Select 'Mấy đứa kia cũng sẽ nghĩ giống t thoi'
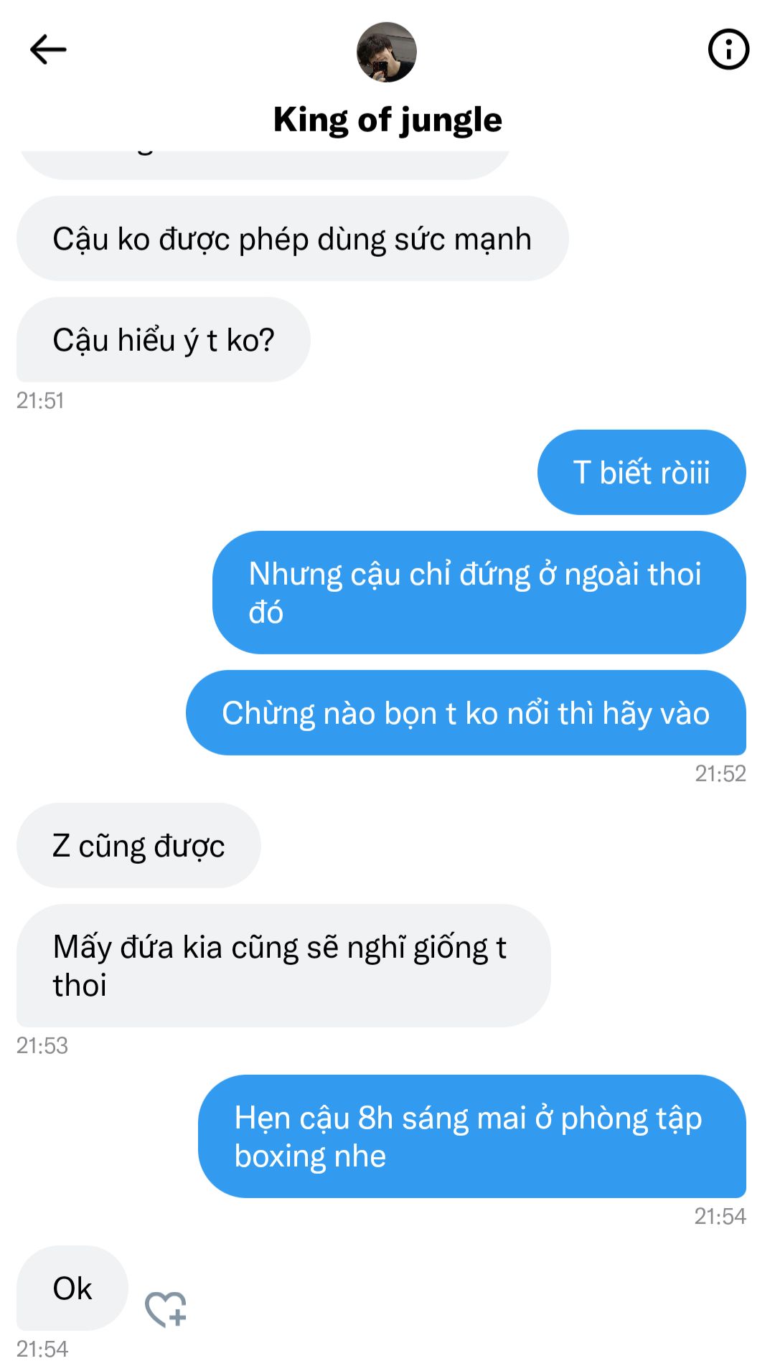775x1366 pixels. 283,966
